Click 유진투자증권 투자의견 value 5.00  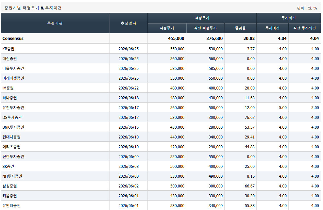pyautogui.click(x=282, y=108)
